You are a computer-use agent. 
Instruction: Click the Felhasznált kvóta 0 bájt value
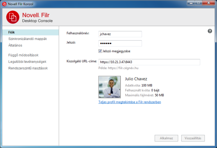(155, 90)
